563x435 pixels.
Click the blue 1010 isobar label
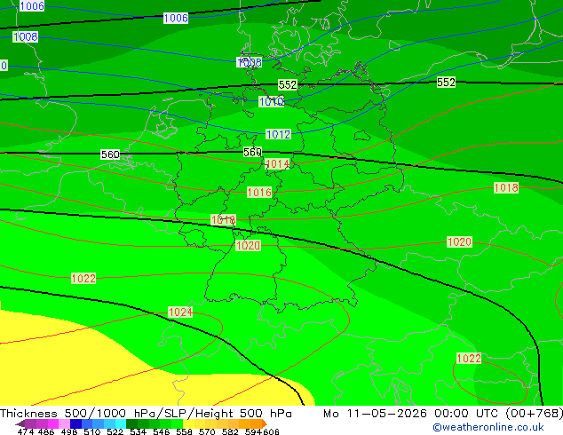pos(272,101)
